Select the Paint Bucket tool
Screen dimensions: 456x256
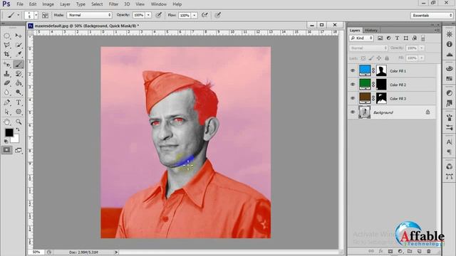(x=19, y=83)
